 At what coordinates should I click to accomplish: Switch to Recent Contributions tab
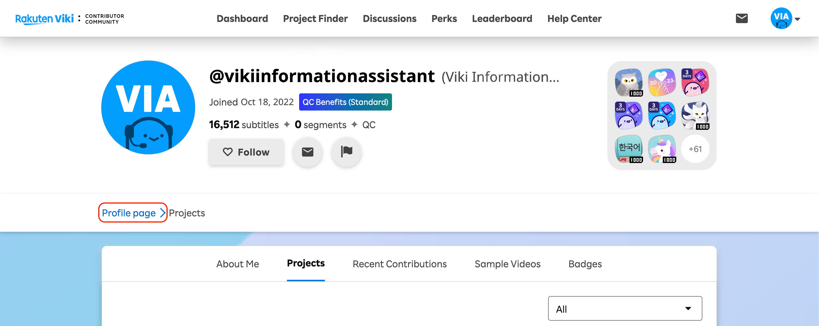[399, 264]
